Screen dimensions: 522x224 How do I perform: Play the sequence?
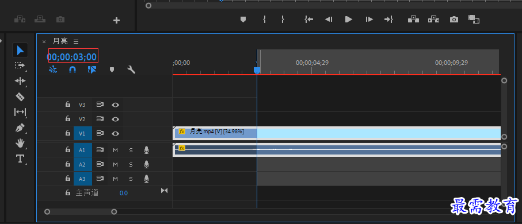pos(349,20)
